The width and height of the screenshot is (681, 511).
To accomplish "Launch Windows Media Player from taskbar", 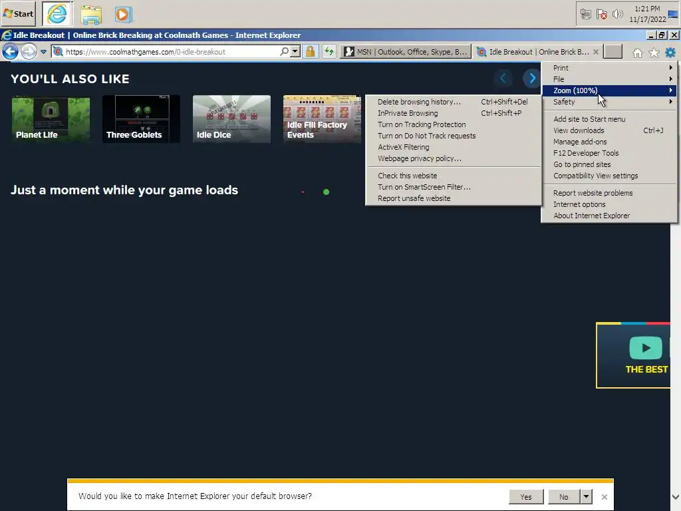I will click(x=123, y=15).
